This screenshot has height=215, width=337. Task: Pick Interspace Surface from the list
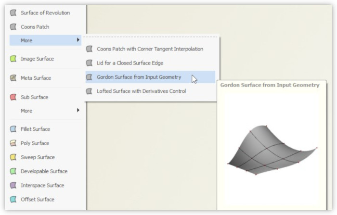(45, 185)
